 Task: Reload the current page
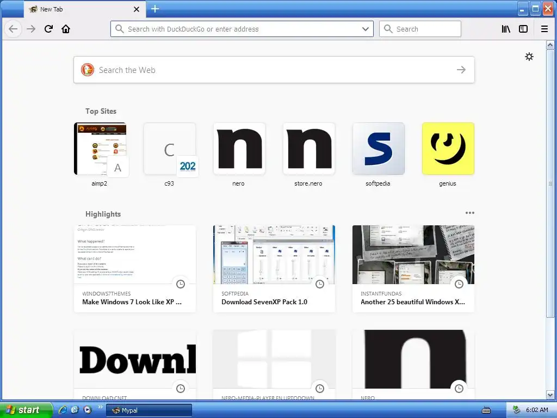(x=48, y=29)
